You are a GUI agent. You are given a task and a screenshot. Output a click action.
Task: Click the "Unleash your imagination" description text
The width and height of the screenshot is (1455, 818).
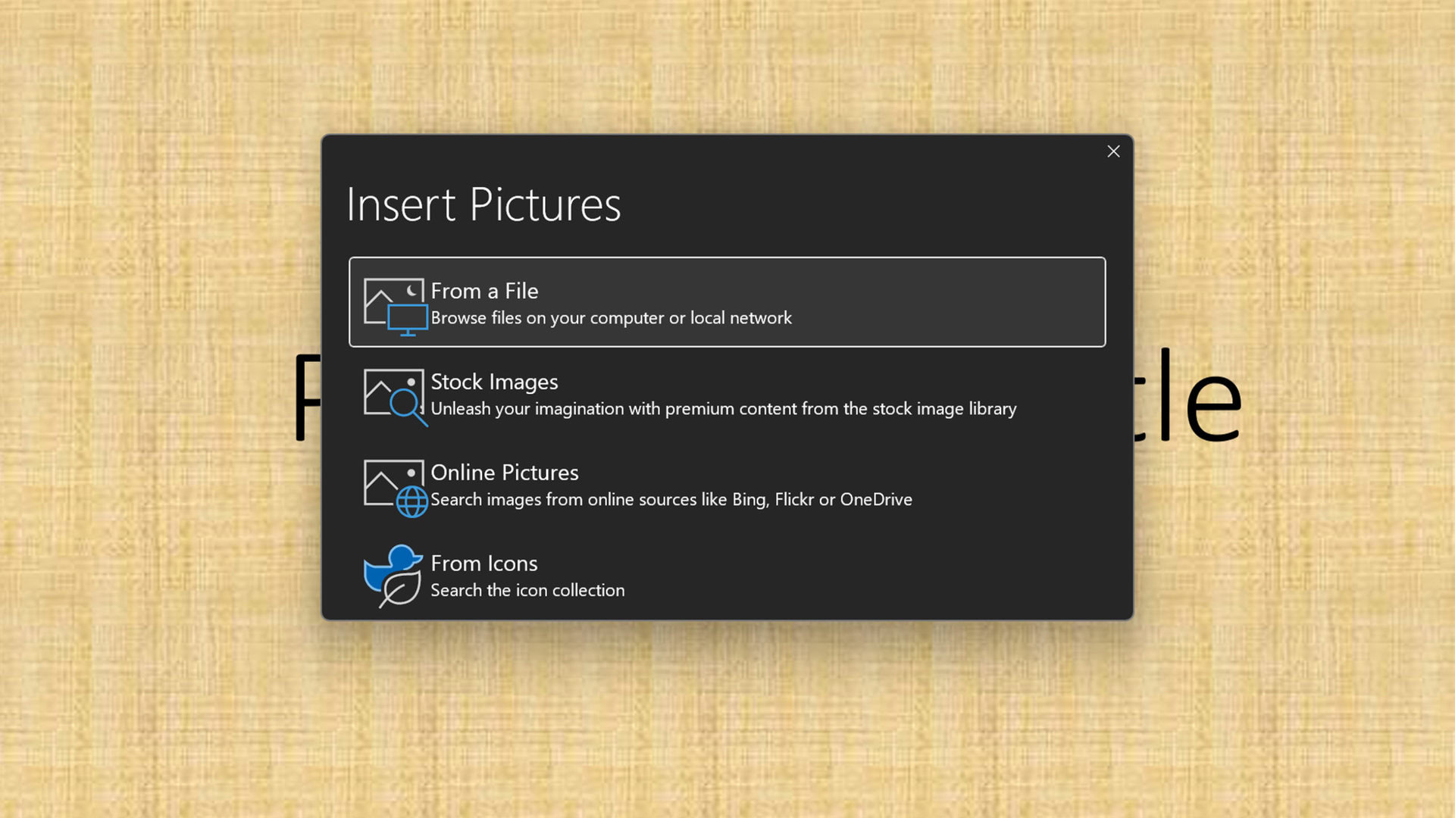pos(723,409)
